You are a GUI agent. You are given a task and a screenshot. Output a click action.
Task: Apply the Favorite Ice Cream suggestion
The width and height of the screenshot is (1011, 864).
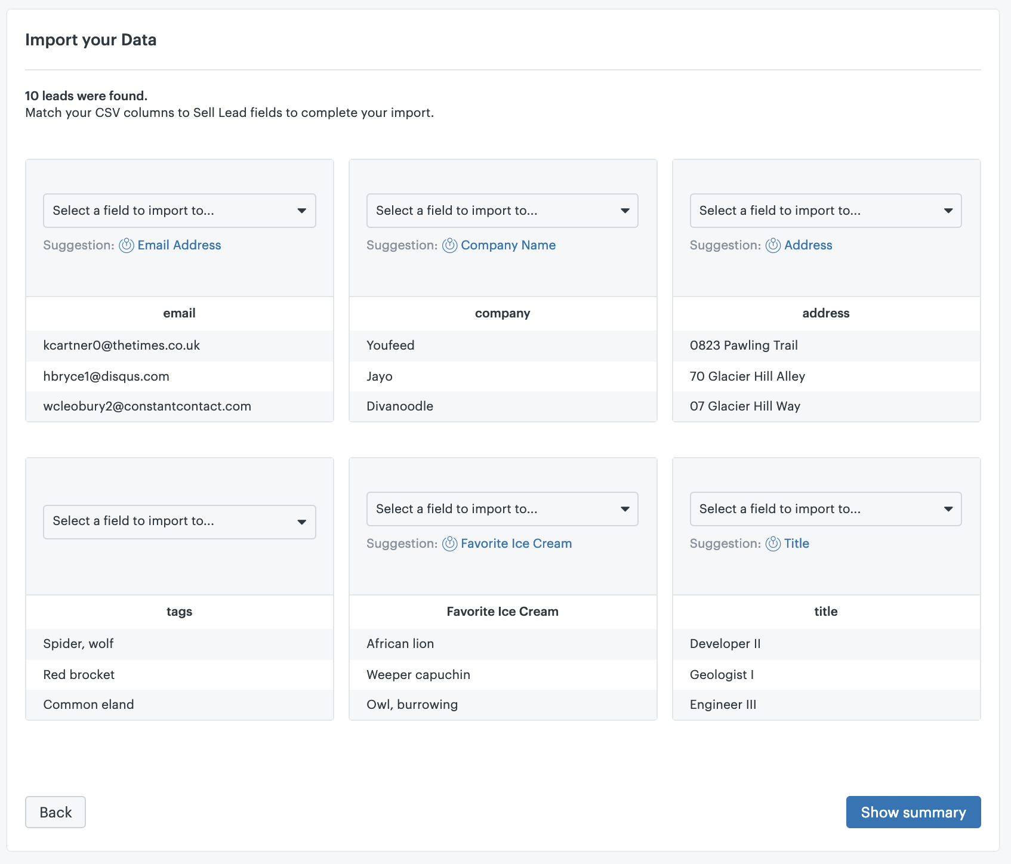[x=516, y=544]
